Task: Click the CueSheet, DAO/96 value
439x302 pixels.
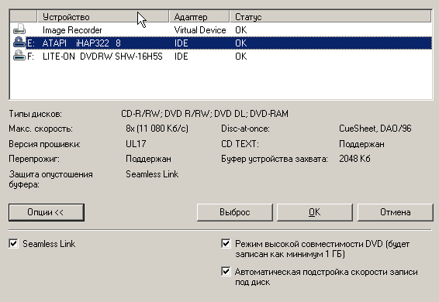Action: (375, 129)
